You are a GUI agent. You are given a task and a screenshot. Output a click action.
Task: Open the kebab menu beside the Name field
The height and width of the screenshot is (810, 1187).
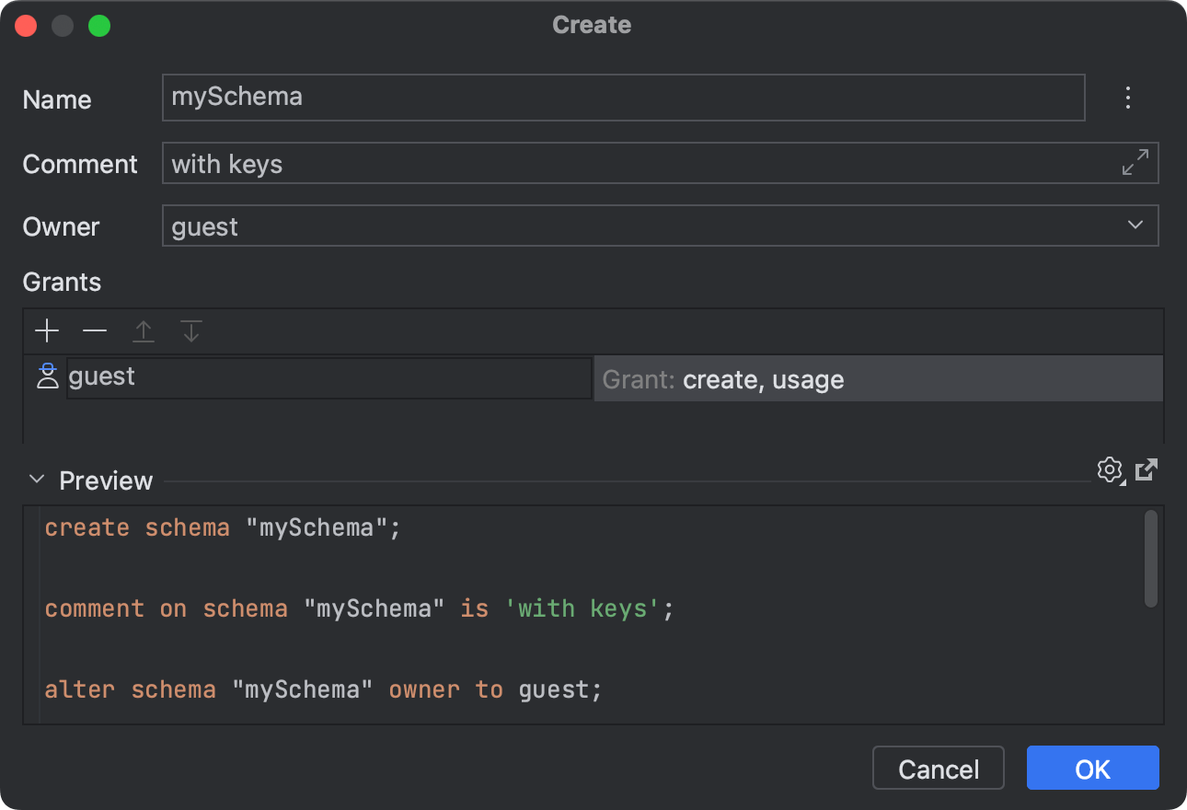pyautogui.click(x=1127, y=98)
